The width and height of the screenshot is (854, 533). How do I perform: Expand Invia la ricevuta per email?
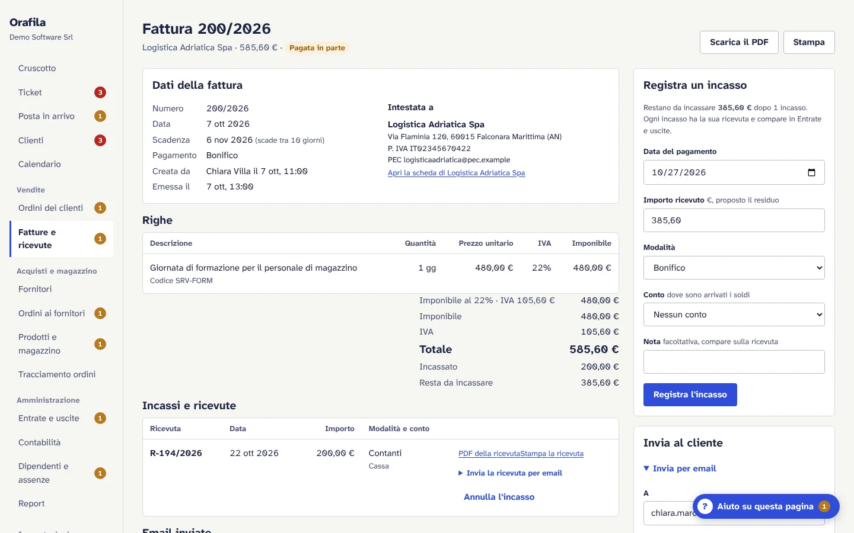[510, 473]
